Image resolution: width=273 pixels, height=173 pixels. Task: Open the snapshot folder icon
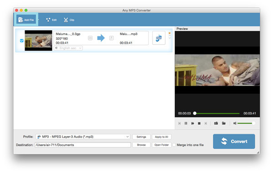click(224, 123)
